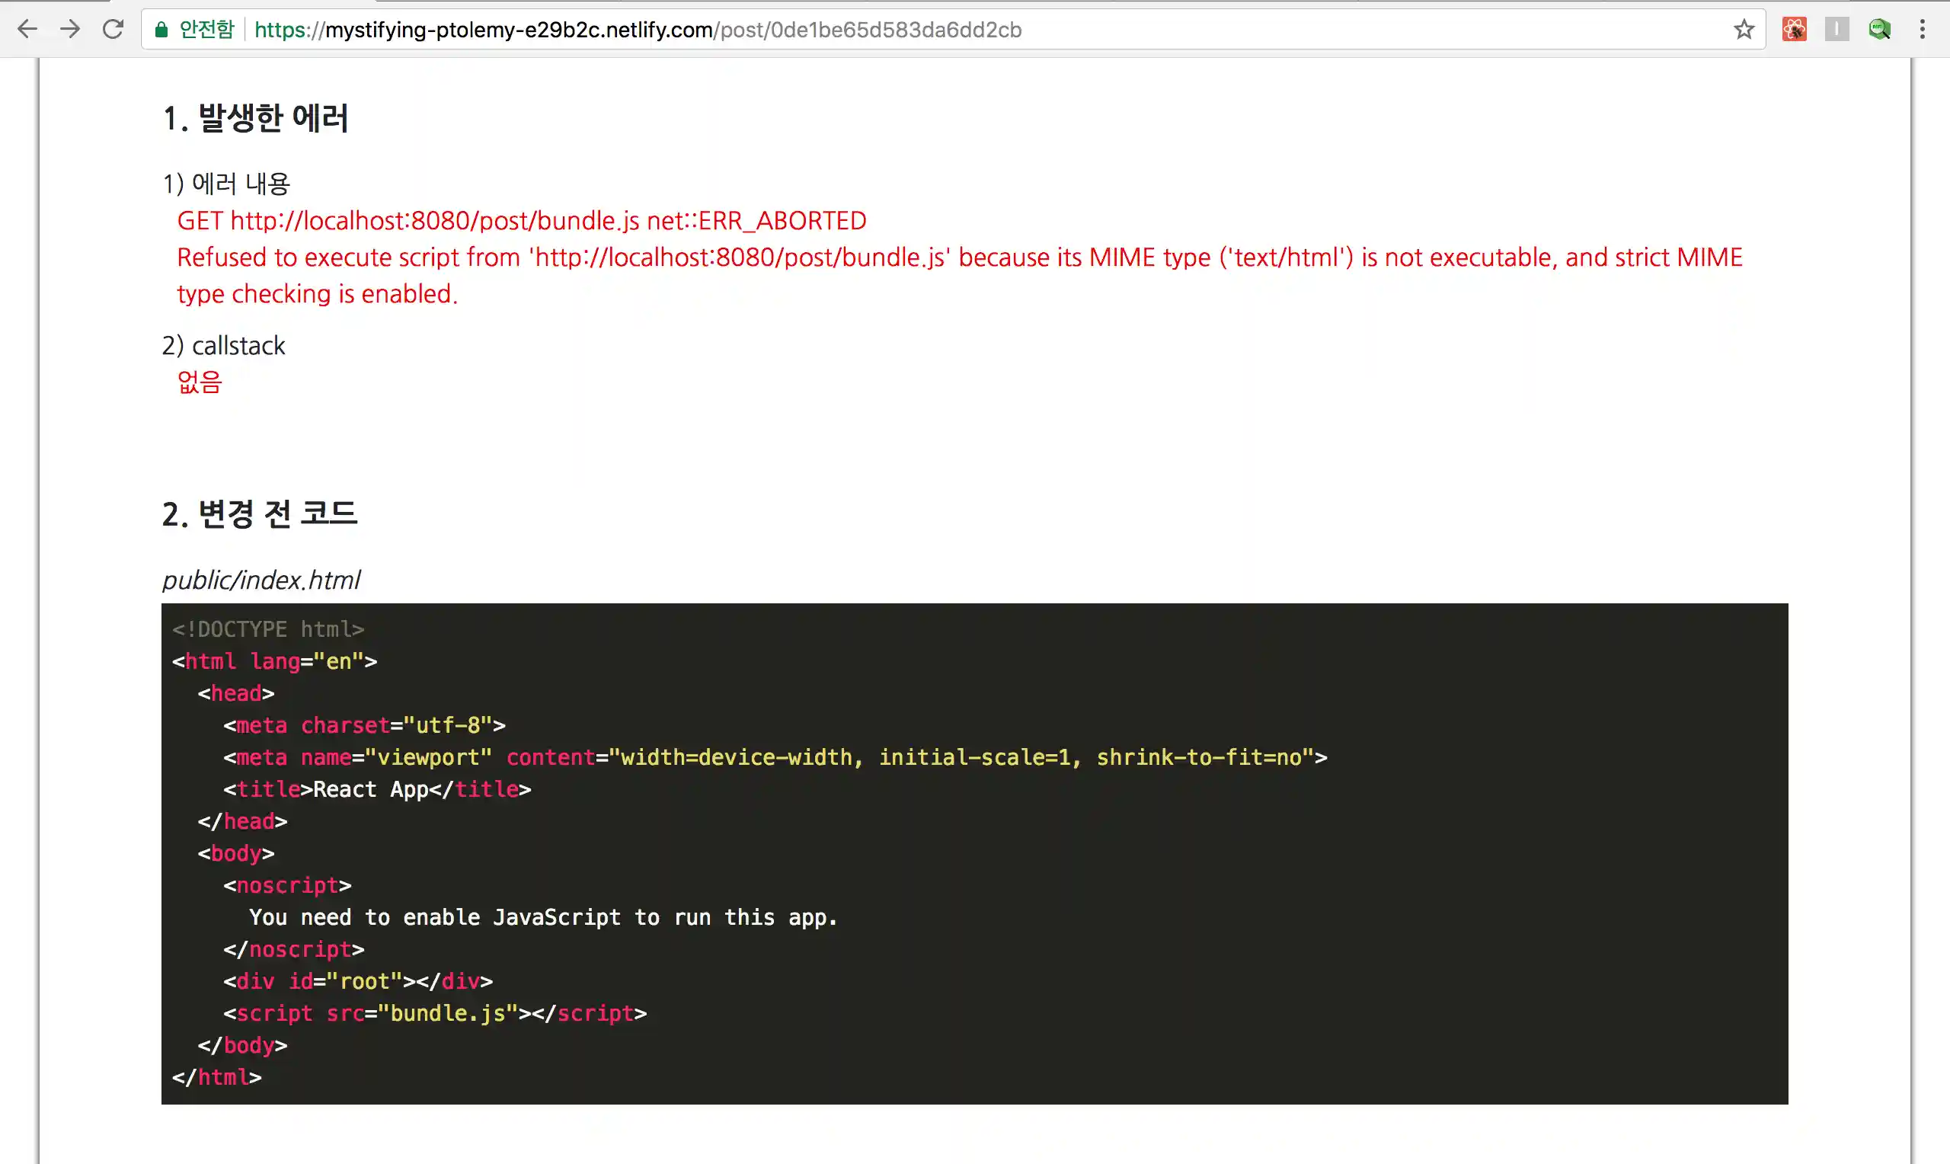Click the bundle.js script line in the code
Screen dimensions: 1950x1164
[434, 1012]
